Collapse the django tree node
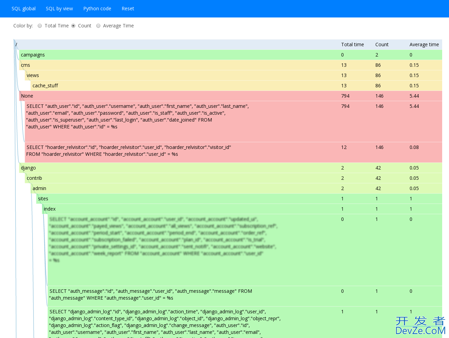Viewport: 449px width, 338px height. click(230, 168)
